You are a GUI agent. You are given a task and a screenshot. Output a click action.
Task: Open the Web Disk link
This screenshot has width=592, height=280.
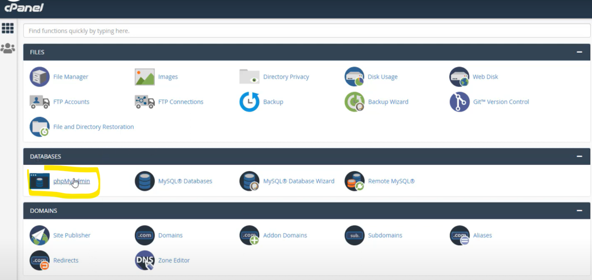[486, 77]
